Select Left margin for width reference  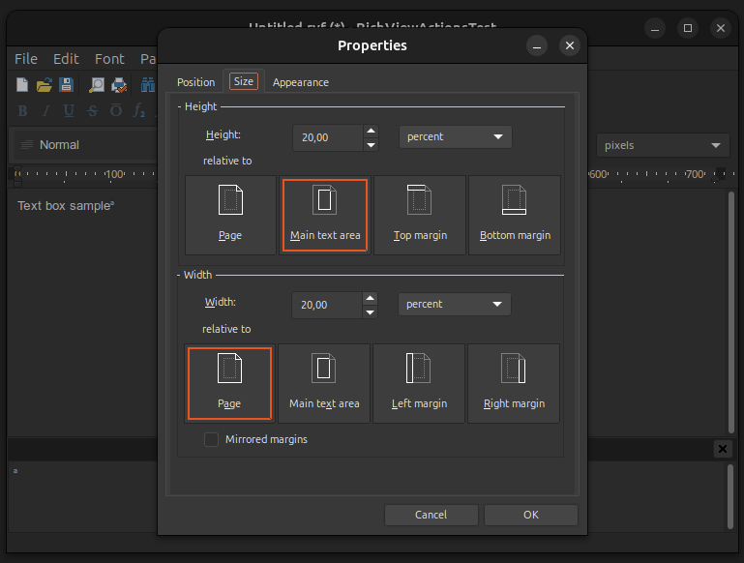[x=419, y=383]
